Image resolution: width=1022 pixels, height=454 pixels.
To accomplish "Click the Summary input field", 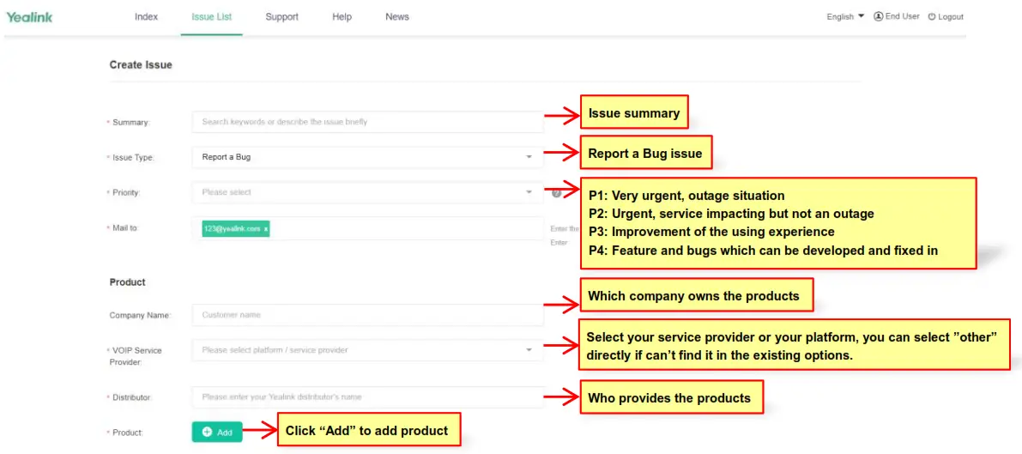I will pos(367,122).
